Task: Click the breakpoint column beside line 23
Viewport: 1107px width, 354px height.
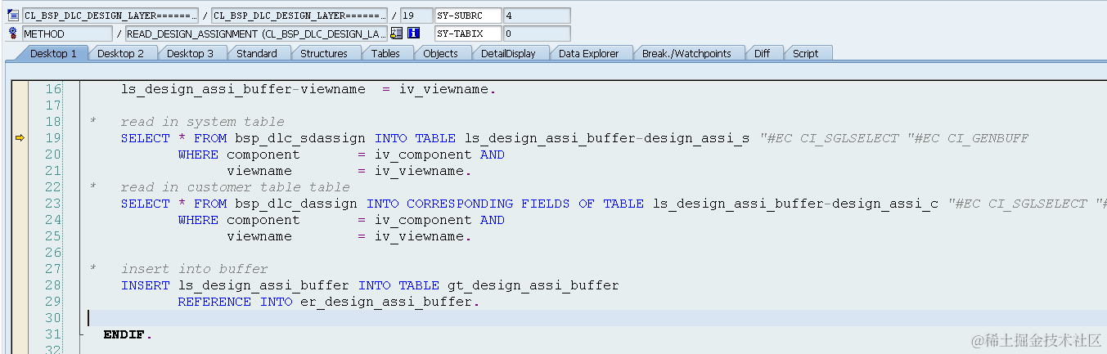Action: click(x=20, y=204)
